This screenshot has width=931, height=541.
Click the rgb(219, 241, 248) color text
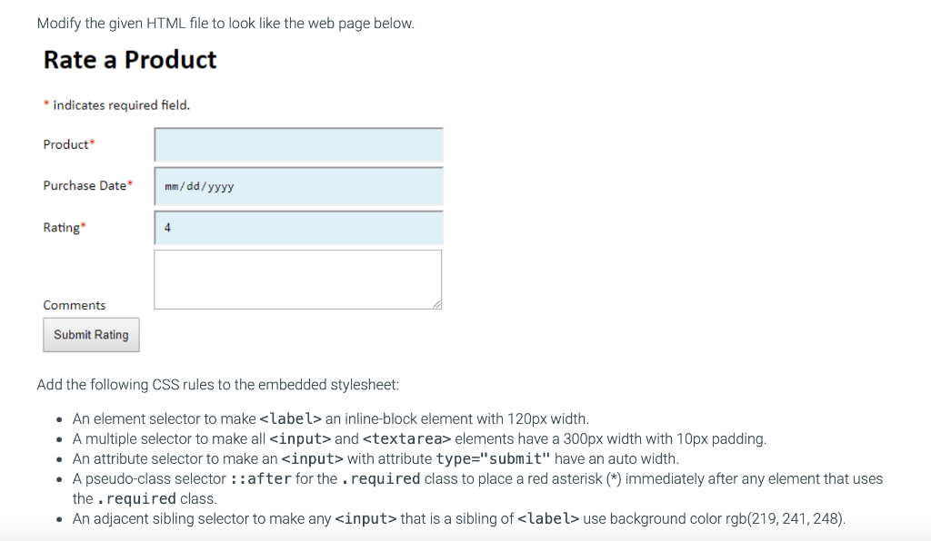click(785, 519)
